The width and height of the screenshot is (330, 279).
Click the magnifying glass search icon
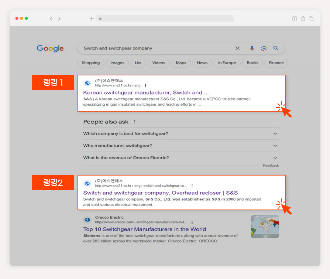(x=276, y=48)
